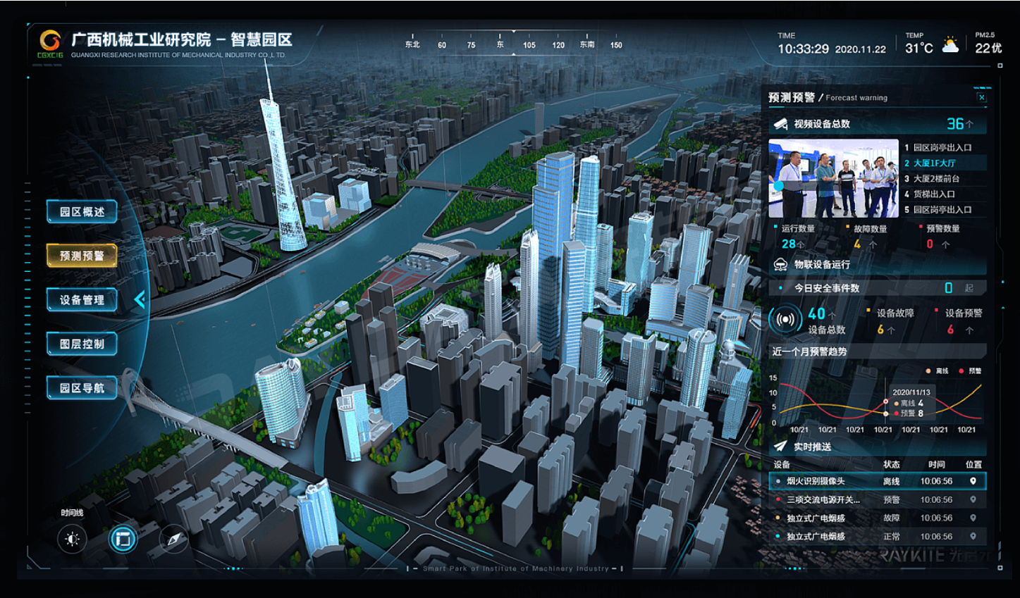The width and height of the screenshot is (1020, 598).
Task: Select camera 2 大厦1F大厅
Action: 945,163
